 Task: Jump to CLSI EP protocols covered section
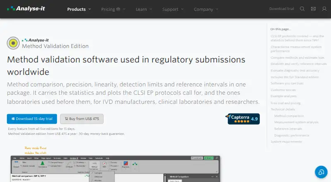click(x=297, y=38)
